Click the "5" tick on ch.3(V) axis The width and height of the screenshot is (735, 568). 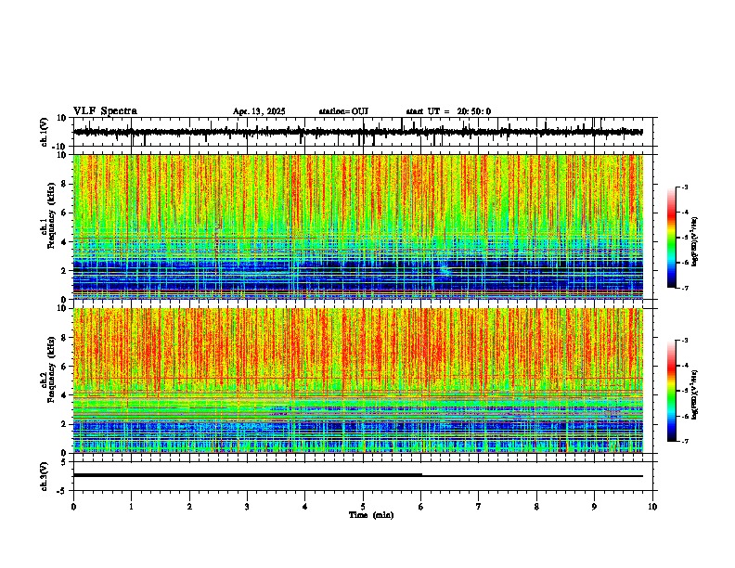click(x=65, y=462)
